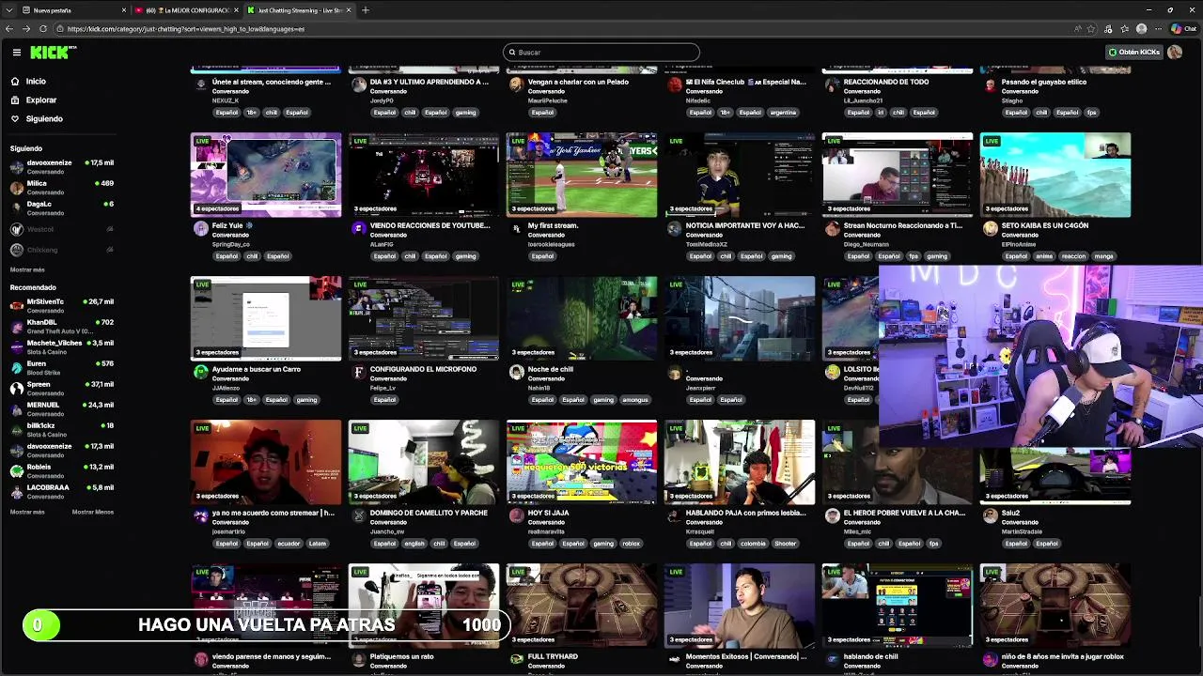Screen dimensions: 1203x676
Task: Expand Mostrar más under Recomendado
Action: tap(27, 512)
